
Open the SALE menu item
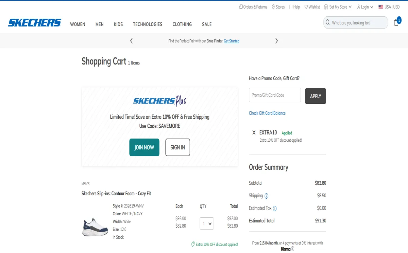pos(207,24)
